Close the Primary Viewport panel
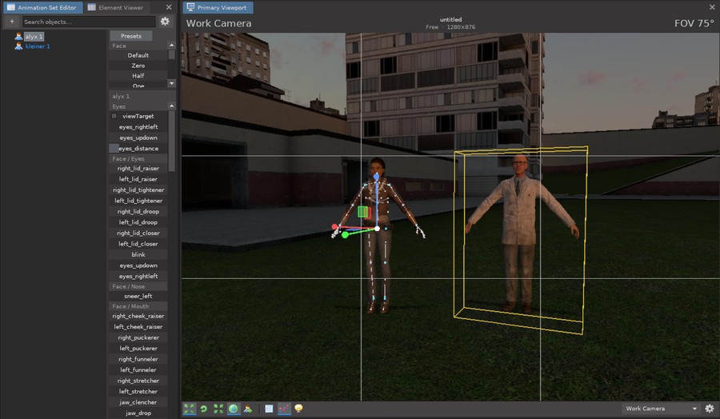Image resolution: width=720 pixels, height=419 pixels. [x=712, y=7]
